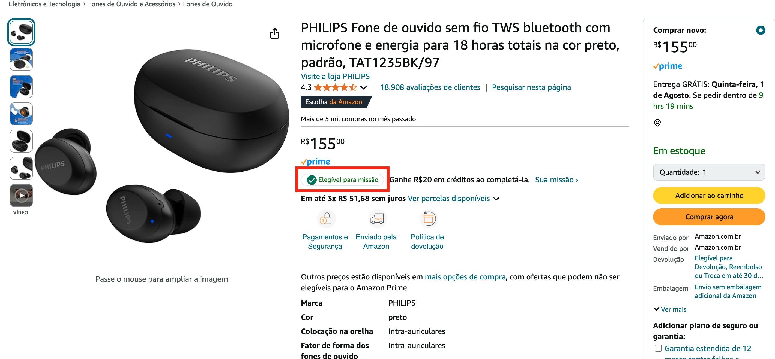
Task: Click the prime logo below the price
Action: 315,162
